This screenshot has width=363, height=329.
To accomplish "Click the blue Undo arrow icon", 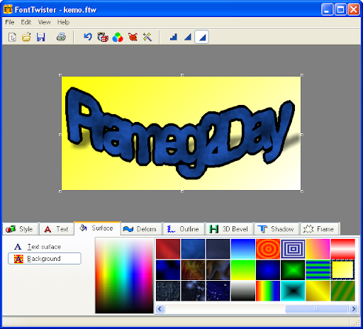I will click(88, 37).
